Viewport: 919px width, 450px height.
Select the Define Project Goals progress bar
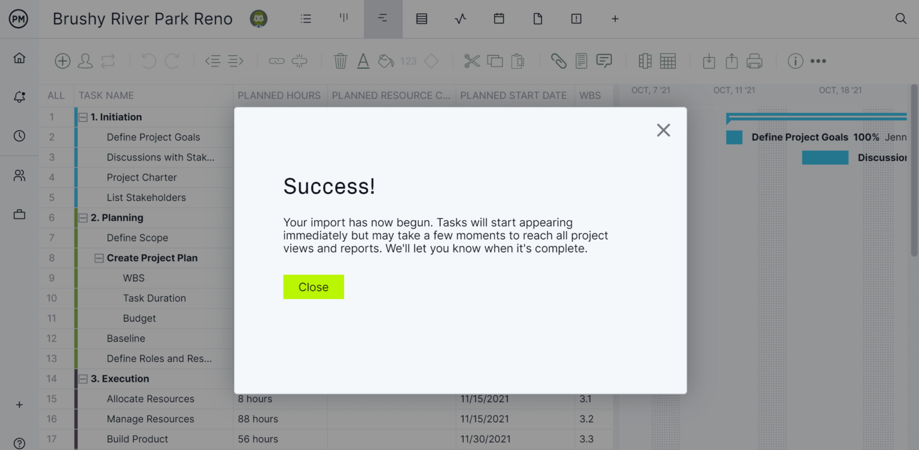(734, 137)
